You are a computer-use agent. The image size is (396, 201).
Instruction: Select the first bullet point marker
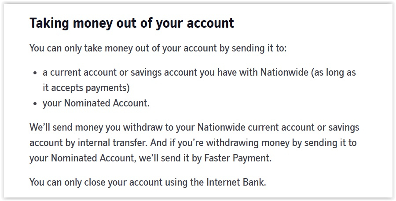coord(35,73)
